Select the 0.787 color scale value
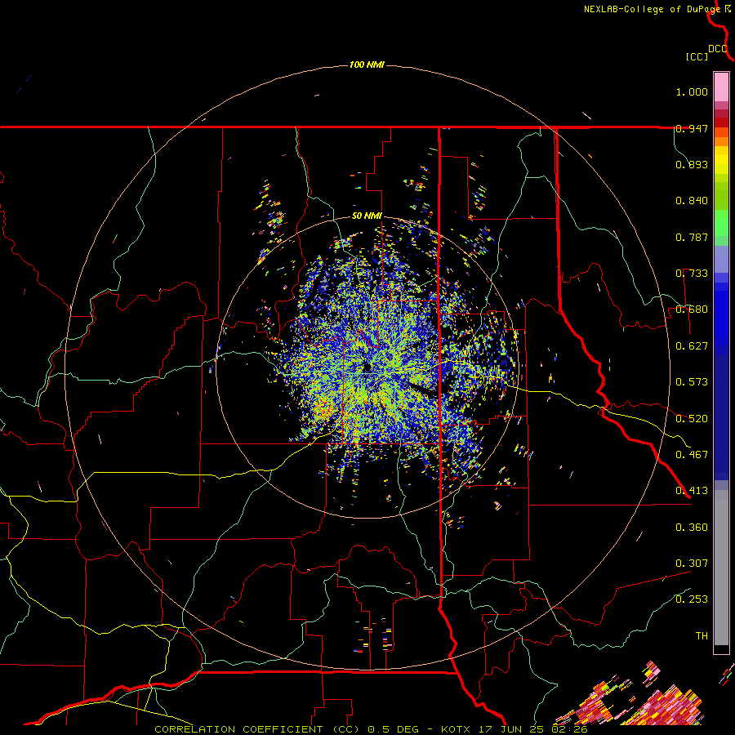This screenshot has height=735, width=735. (692, 237)
